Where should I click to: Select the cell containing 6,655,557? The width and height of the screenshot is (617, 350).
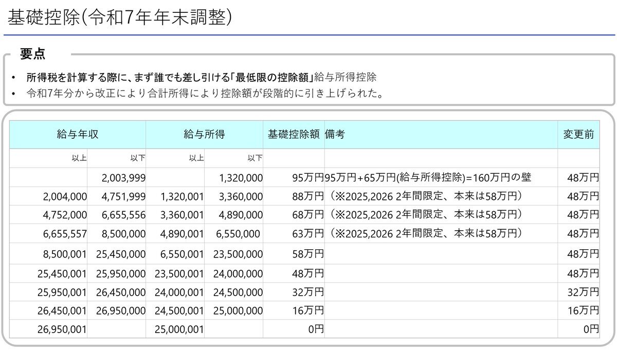[62, 233]
